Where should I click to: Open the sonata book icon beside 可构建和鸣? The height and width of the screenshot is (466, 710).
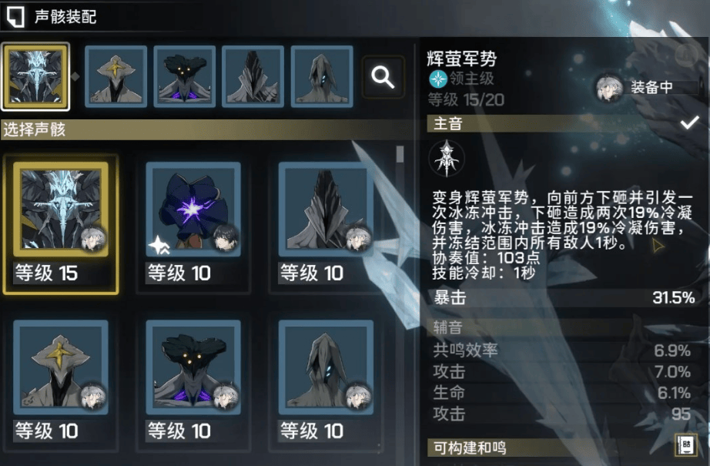click(x=685, y=446)
